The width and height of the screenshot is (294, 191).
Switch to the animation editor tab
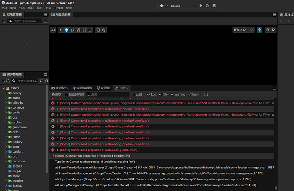[82, 88]
